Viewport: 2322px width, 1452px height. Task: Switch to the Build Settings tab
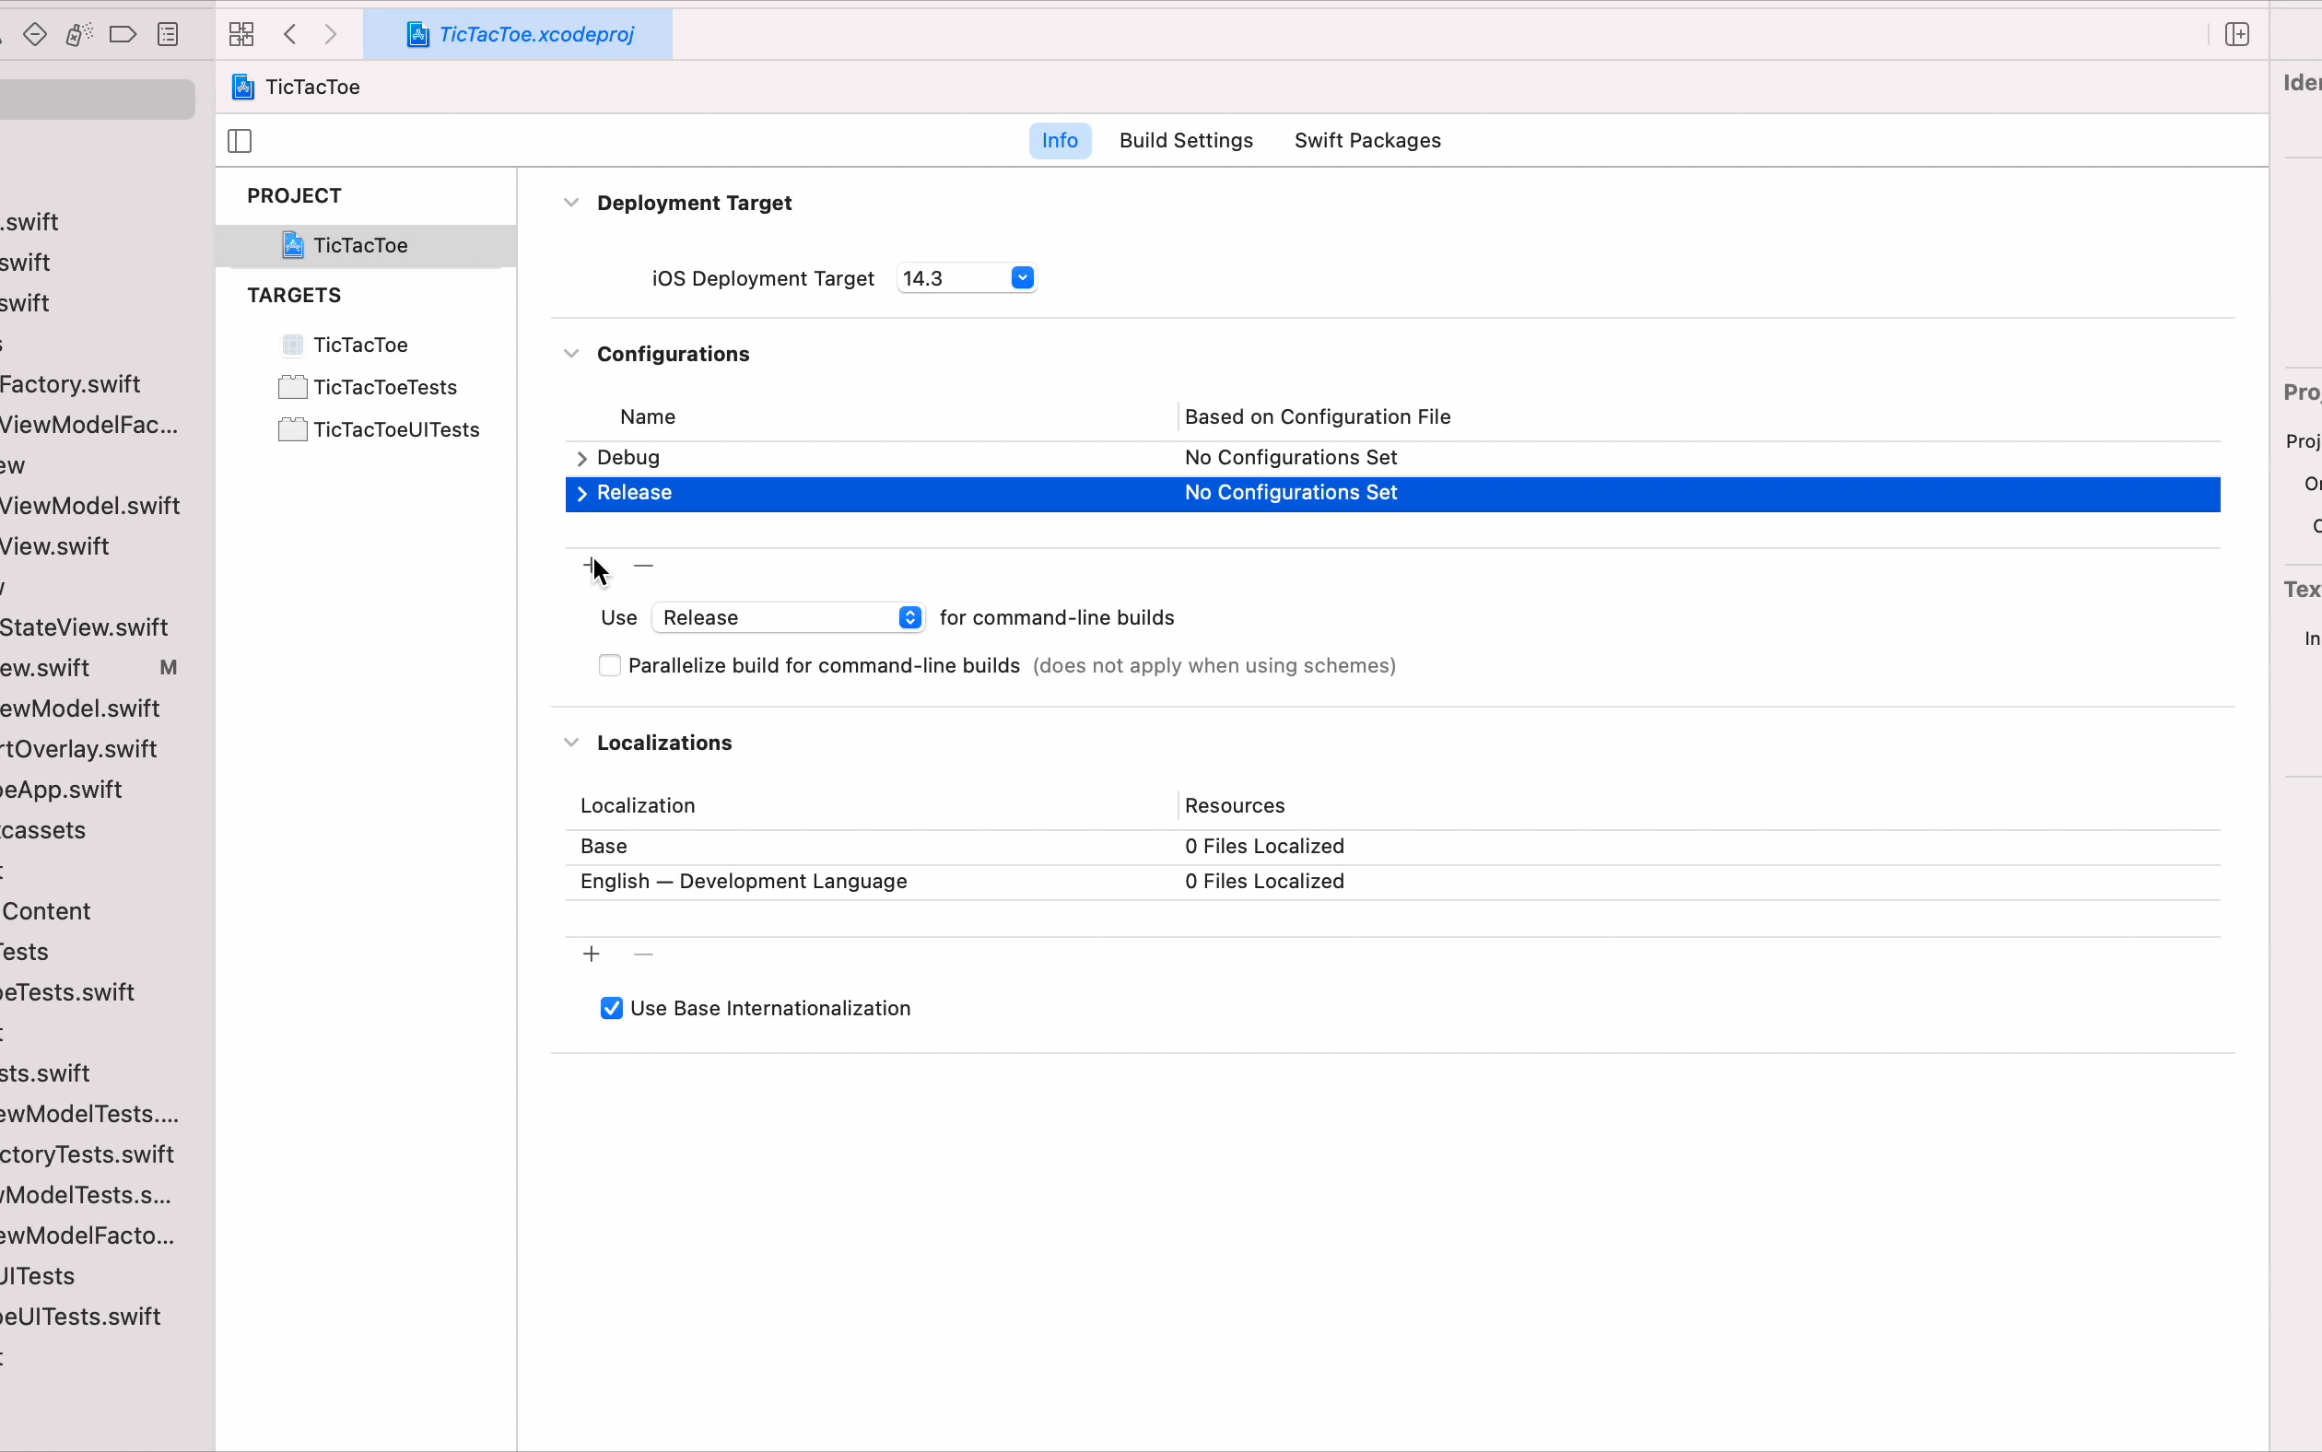1186,140
